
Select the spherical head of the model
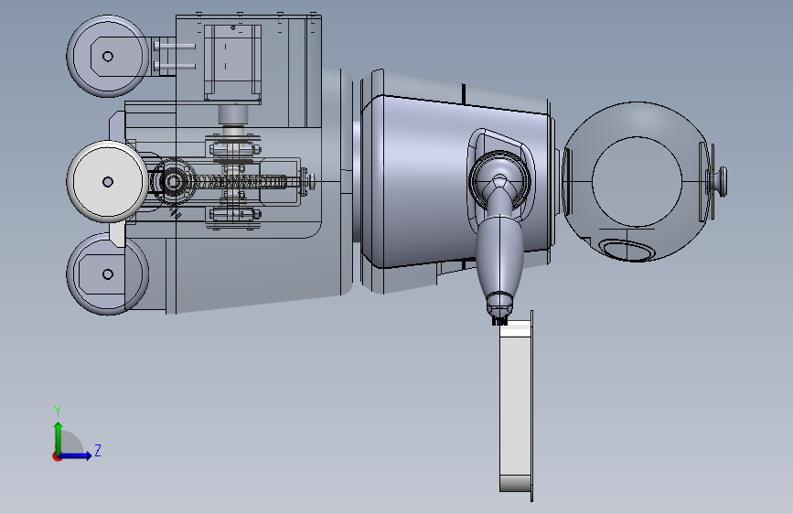(x=637, y=181)
